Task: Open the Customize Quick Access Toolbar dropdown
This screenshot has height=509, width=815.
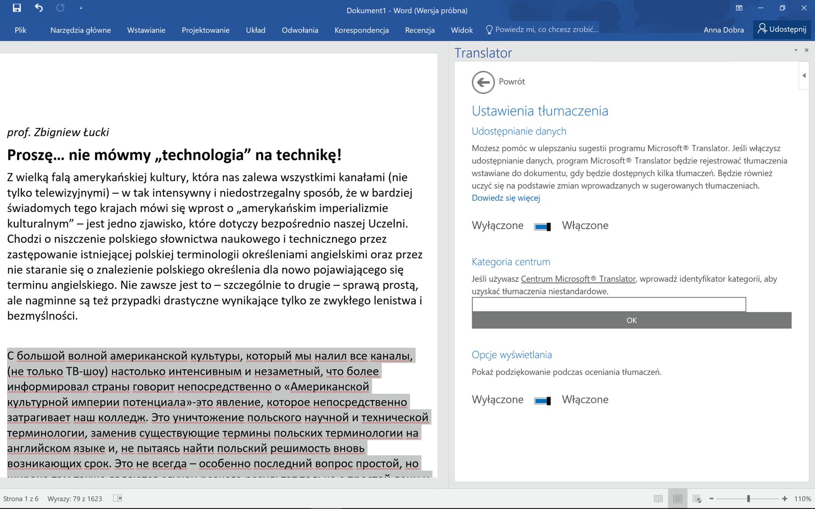Action: (x=81, y=8)
